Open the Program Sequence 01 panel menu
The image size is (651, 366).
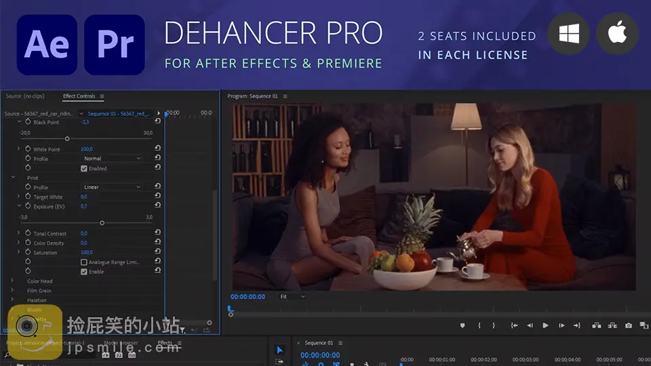[x=285, y=96]
